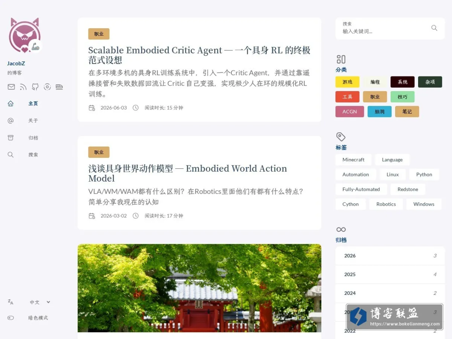
Task: Click the VLA/WM/WAM article summary text
Action: 196,197
